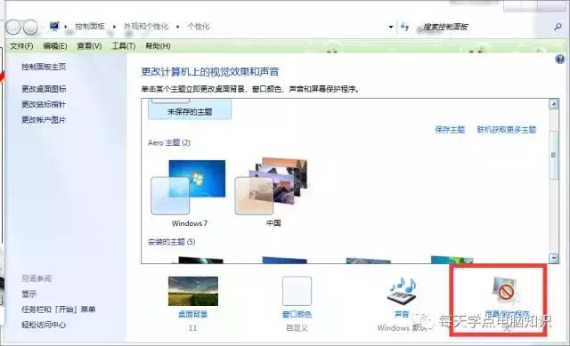
Task: Open the 帮助(H) menu
Action: (x=158, y=46)
